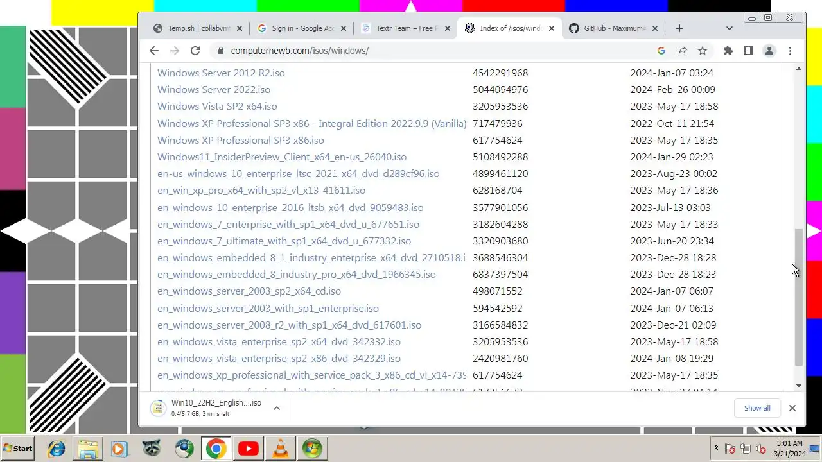This screenshot has width=822, height=462.
Task: Share this page icon in address bar
Action: click(682, 51)
